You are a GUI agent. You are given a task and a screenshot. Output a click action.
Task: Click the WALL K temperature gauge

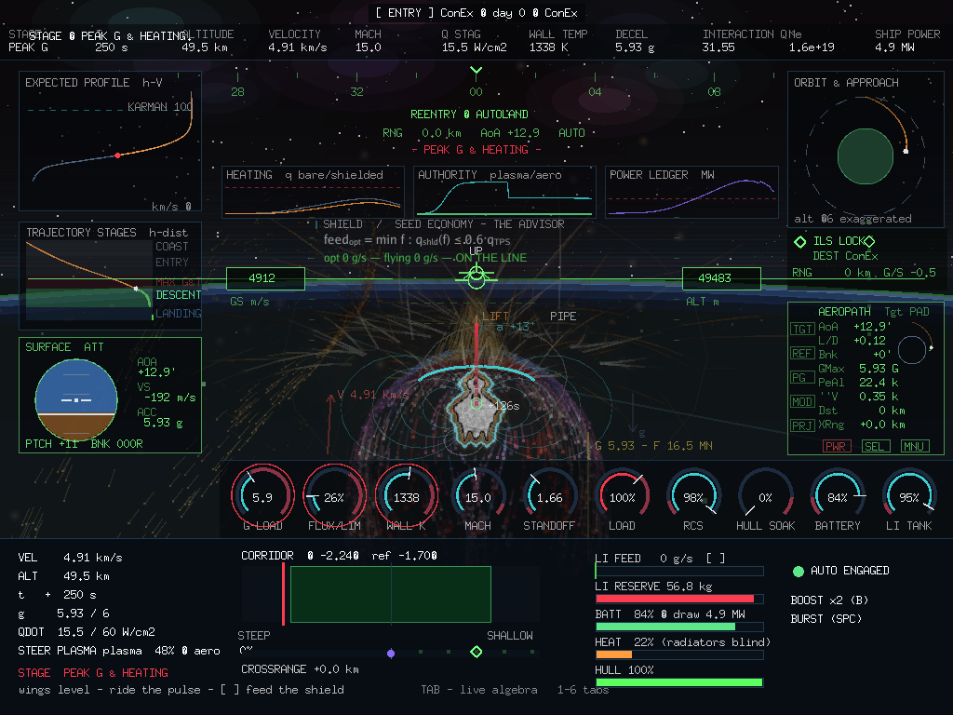point(407,496)
